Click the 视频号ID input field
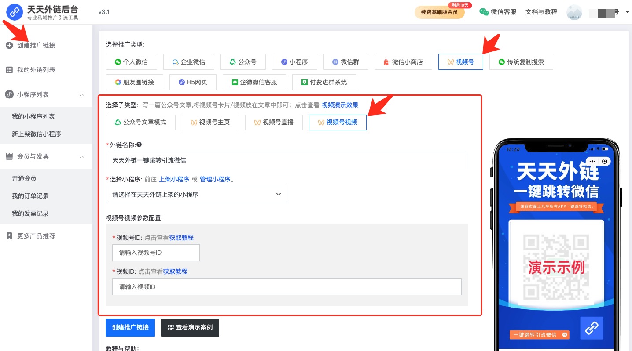 click(x=156, y=253)
